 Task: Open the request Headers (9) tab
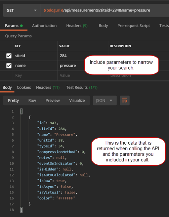(77, 26)
